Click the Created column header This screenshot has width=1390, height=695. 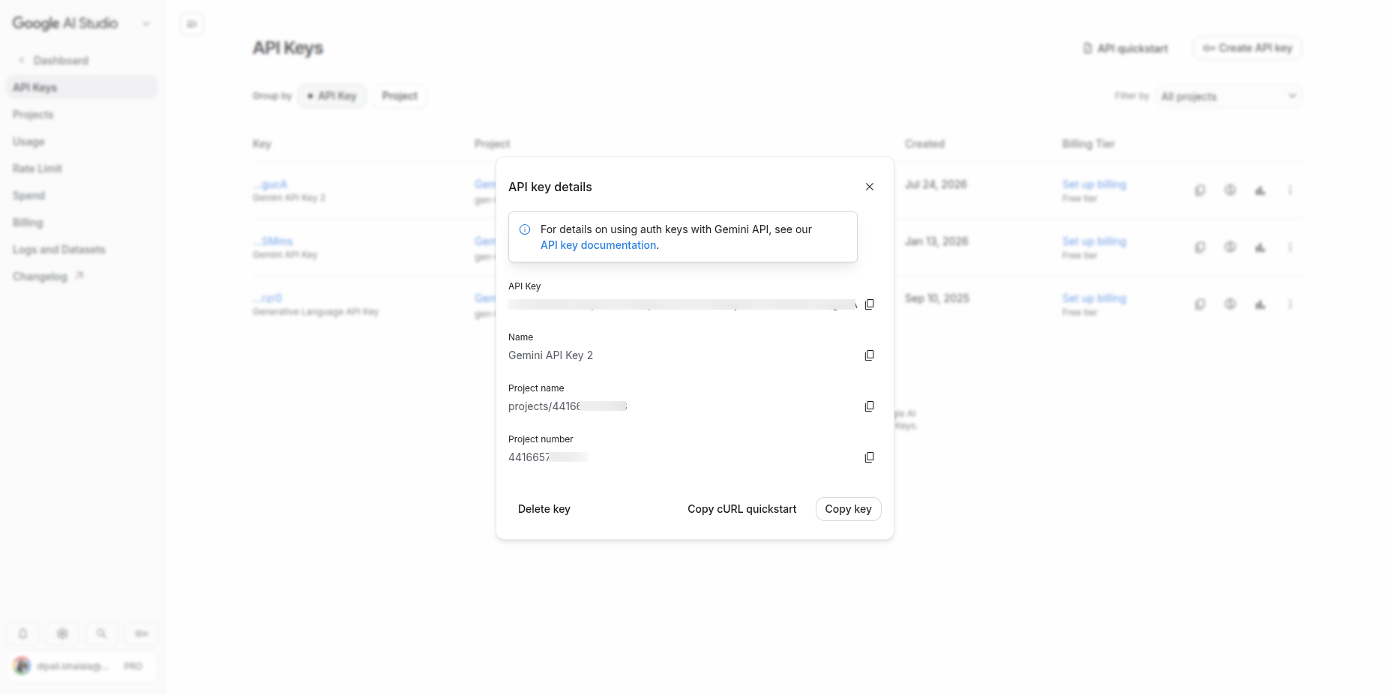pyautogui.click(x=924, y=144)
